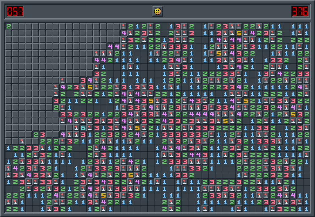Click the rightmost flag in the top row

click(x=259, y=26)
